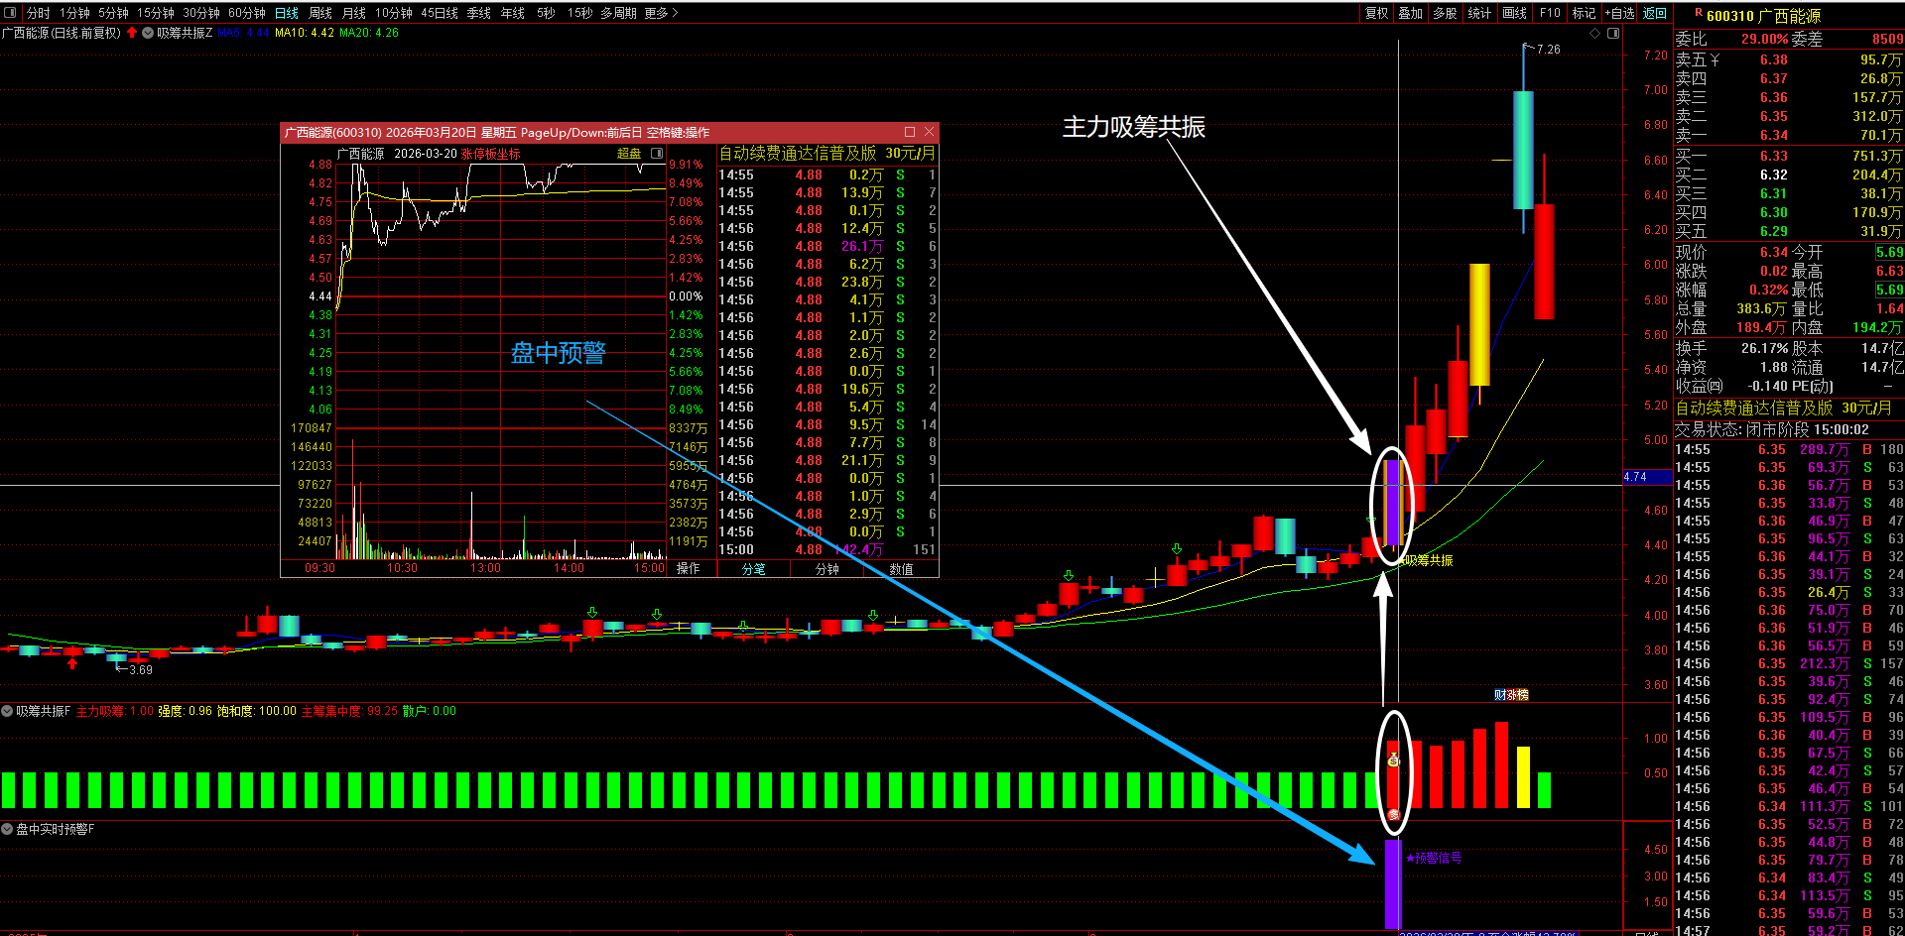
Task: Select the 30分钟 period tab
Action: pyautogui.click(x=201, y=13)
